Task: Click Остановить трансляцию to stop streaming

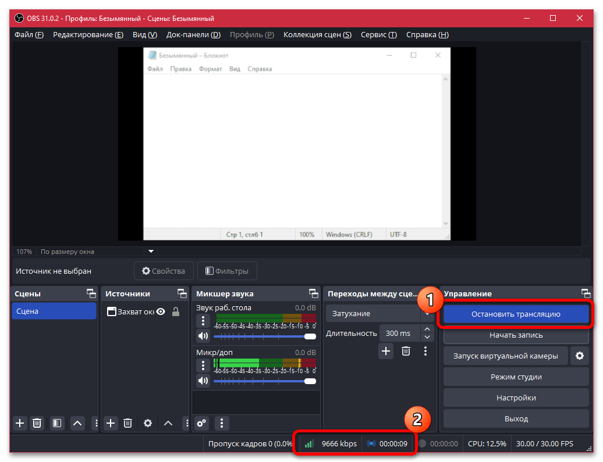Action: 516,314
